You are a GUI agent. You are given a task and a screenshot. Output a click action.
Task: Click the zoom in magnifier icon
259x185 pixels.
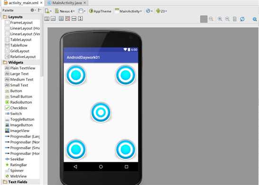tap(220, 19)
